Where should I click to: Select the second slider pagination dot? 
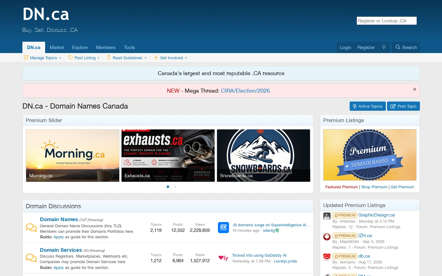coord(175,187)
